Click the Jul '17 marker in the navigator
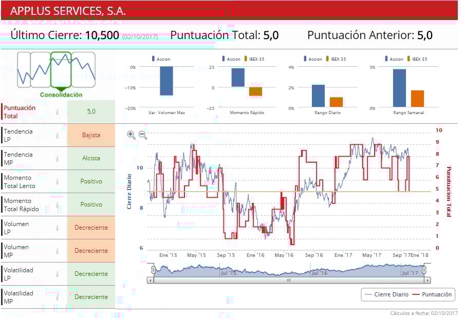464x318 pixels. tap(410, 273)
